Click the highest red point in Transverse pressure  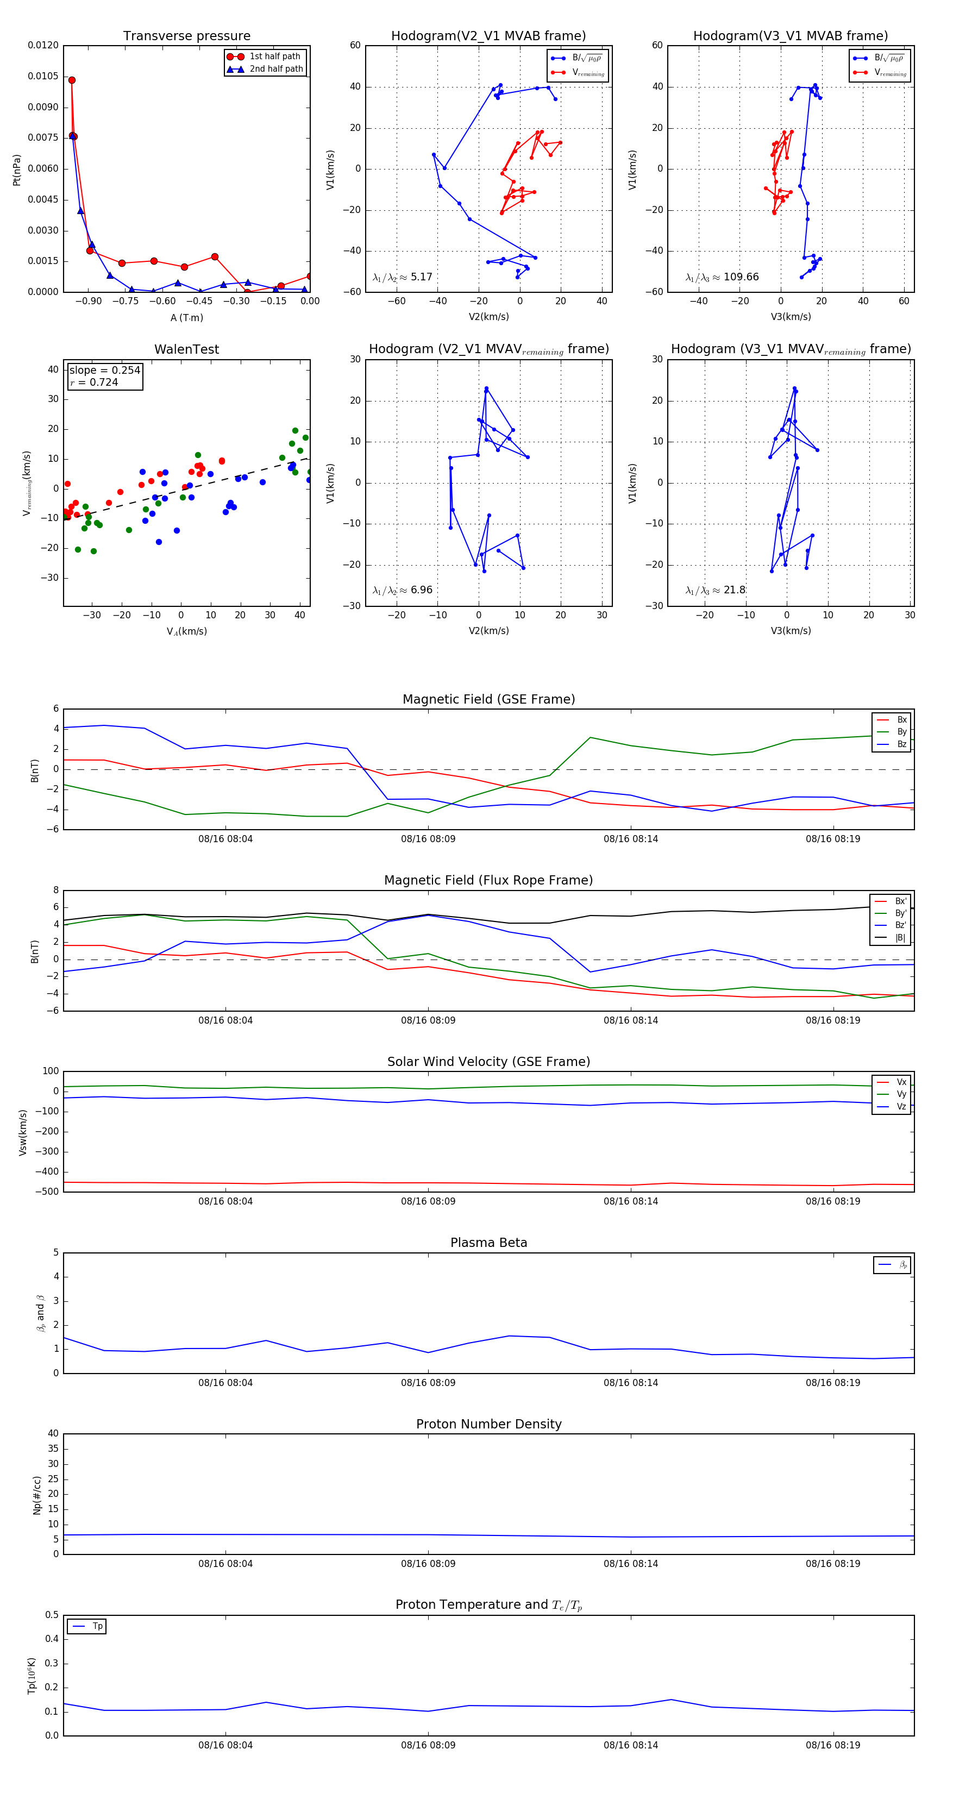click(72, 81)
